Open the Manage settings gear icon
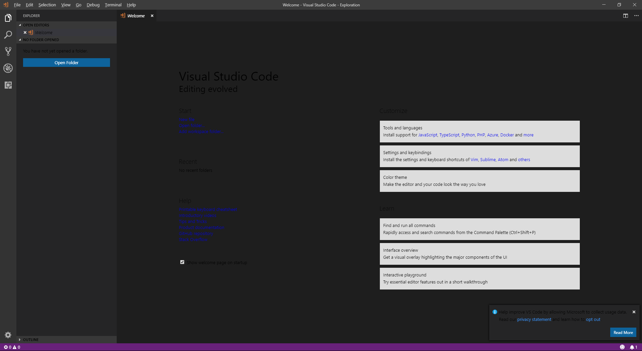This screenshot has width=642, height=351. tap(8, 335)
